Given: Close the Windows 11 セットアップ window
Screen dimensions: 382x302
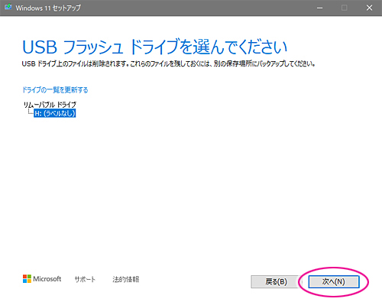Looking at the screenshot, I should tap(369, 8).
